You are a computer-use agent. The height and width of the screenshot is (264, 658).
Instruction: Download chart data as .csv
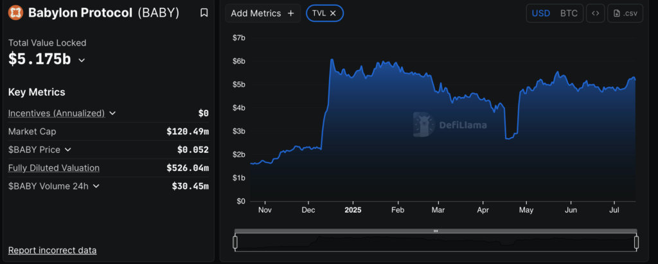pos(626,13)
